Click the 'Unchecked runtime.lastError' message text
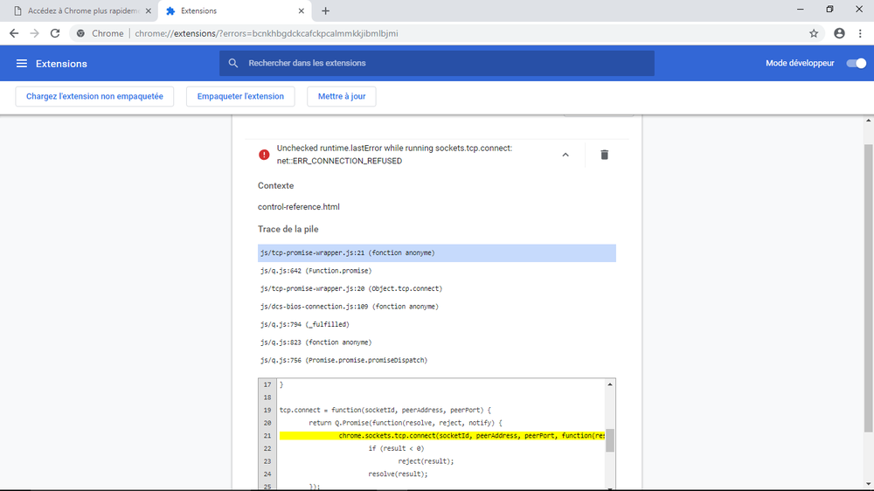Image resolution: width=874 pixels, height=491 pixels. pos(394,155)
